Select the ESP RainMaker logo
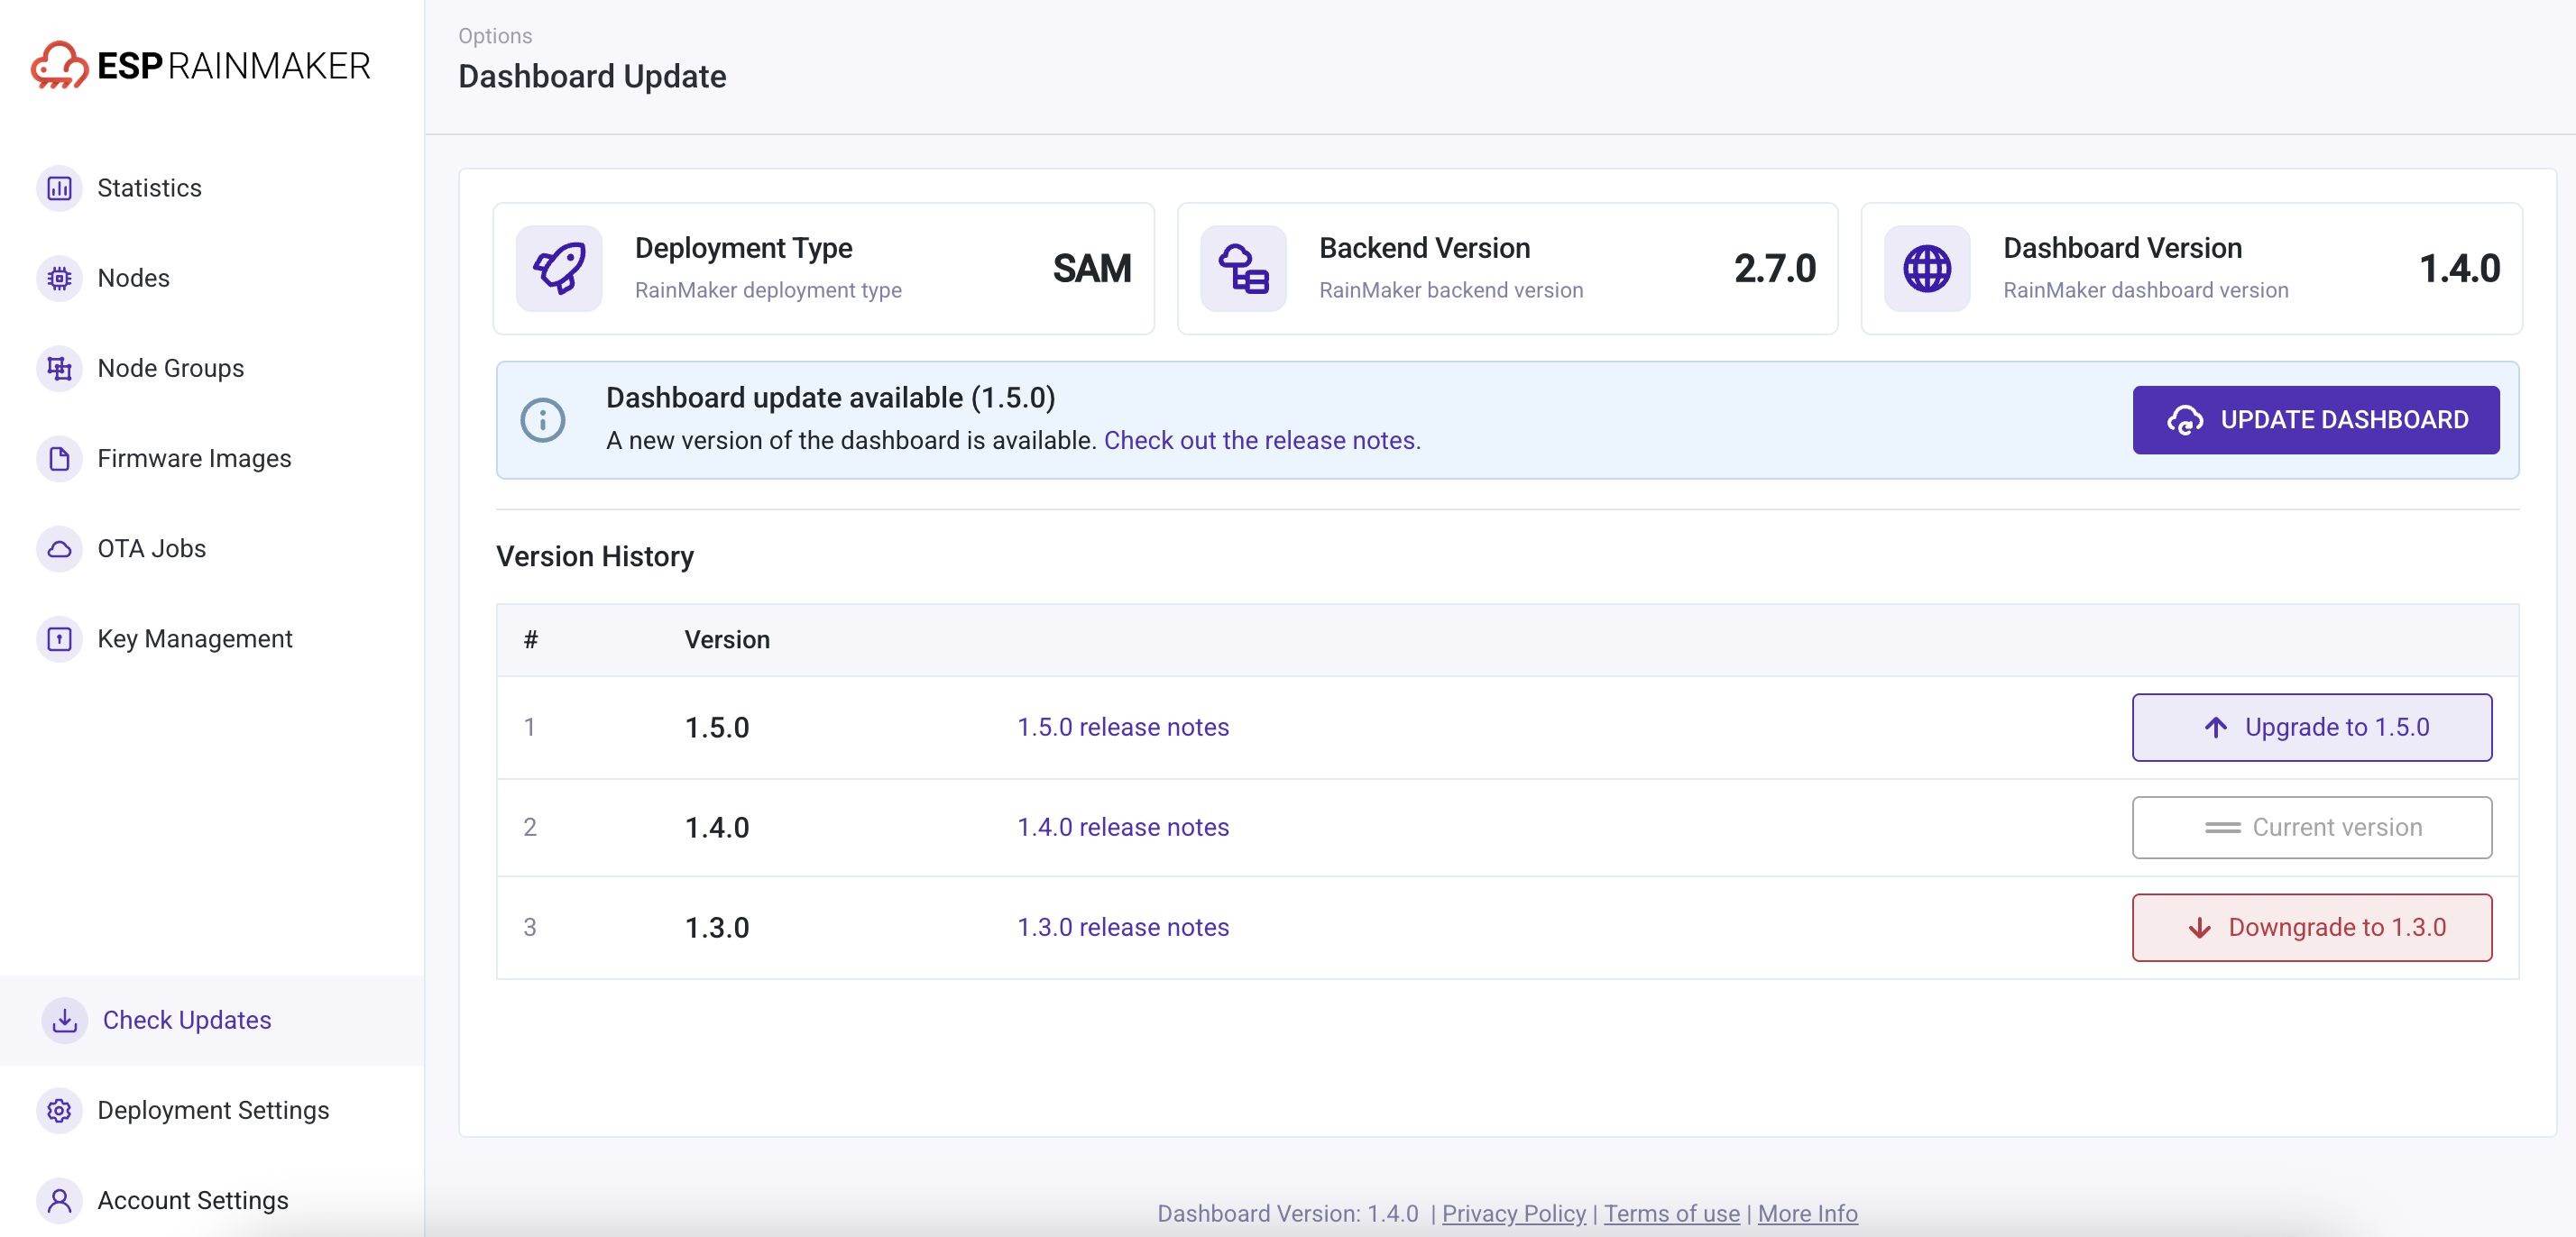 click(200, 64)
